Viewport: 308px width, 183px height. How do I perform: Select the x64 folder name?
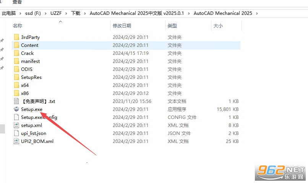click(25, 85)
